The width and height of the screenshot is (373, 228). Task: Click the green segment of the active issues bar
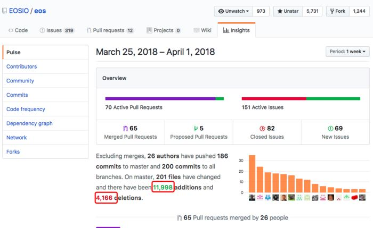click(333, 99)
